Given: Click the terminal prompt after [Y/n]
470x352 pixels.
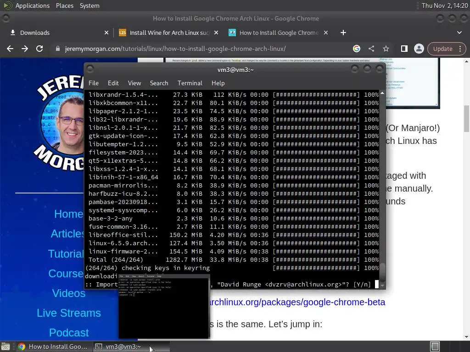Looking at the screenshot, I should 377,284.
